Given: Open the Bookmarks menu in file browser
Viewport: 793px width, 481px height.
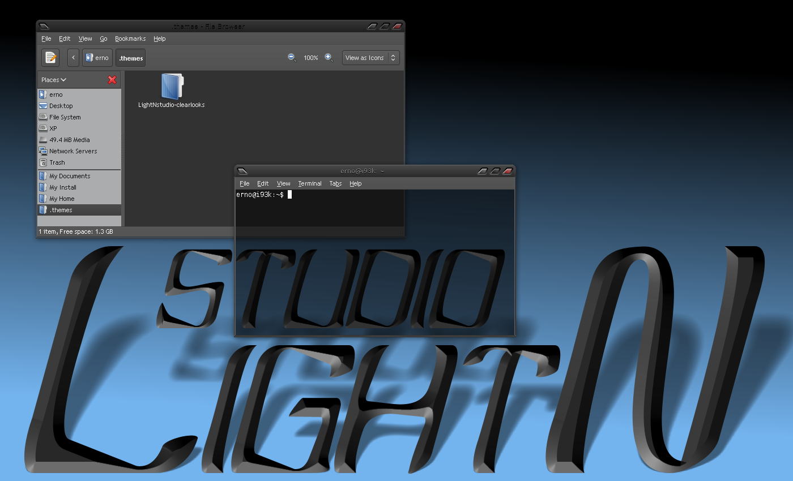Looking at the screenshot, I should (x=130, y=39).
